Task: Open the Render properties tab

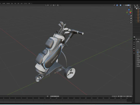Action: [134, 42]
